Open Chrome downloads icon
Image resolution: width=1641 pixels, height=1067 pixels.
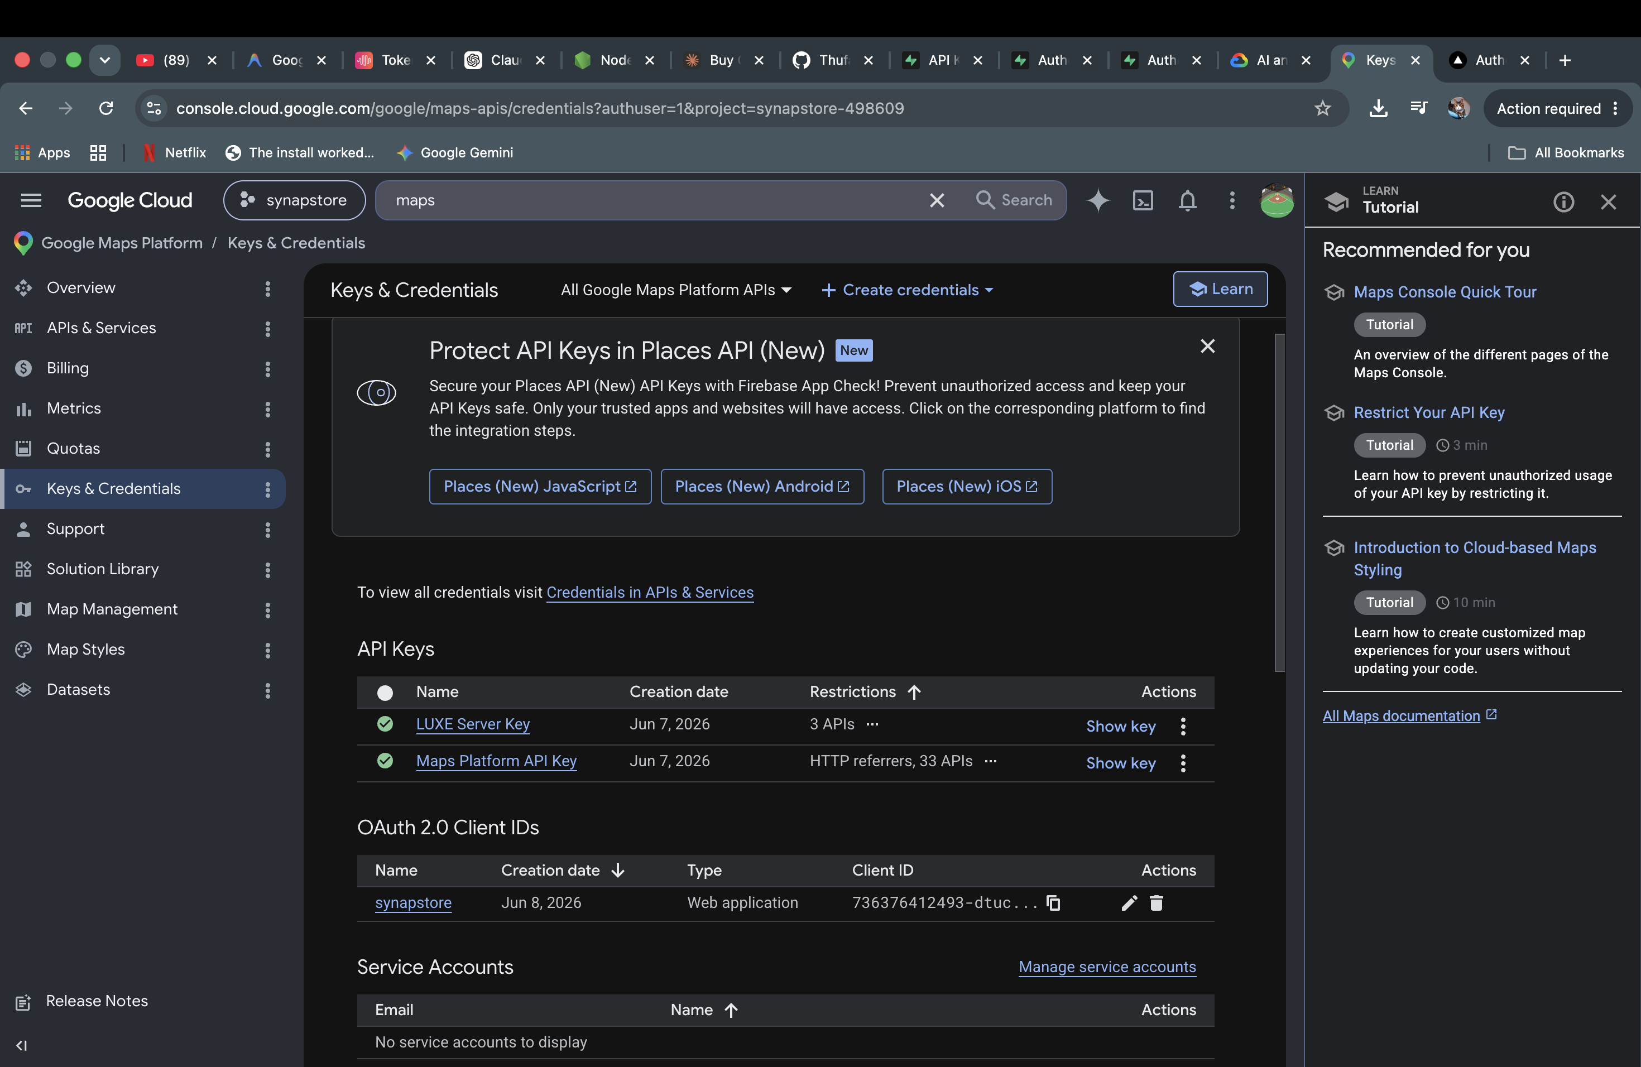pos(1378,108)
